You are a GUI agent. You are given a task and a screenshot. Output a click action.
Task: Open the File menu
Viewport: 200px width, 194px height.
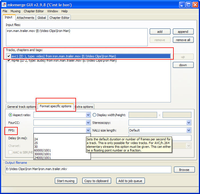[x=5, y=11]
